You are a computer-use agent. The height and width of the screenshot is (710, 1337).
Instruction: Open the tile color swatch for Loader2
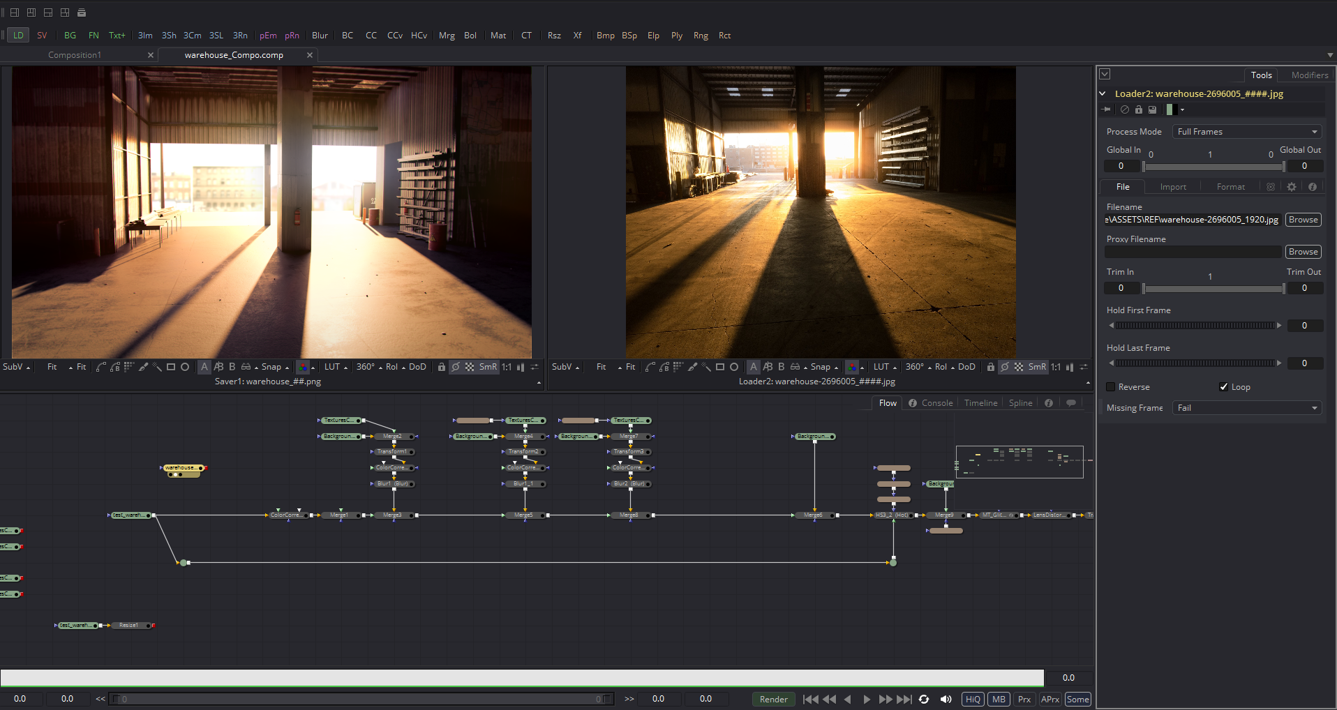pyautogui.click(x=1174, y=109)
